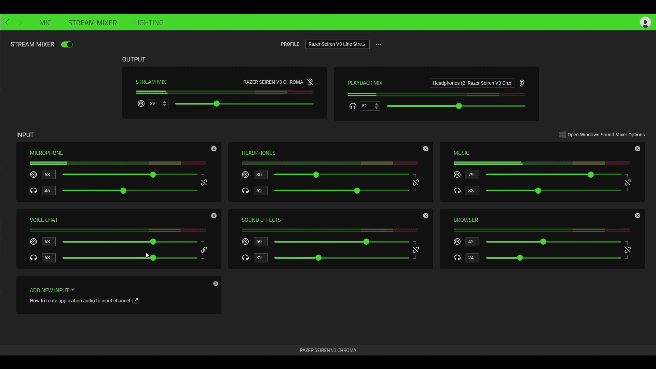Increase Playback Mix volume with up stepper
The height and width of the screenshot is (369, 656).
[x=377, y=104]
